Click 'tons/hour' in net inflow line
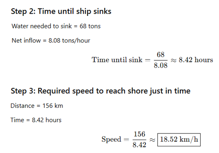 click(76, 41)
